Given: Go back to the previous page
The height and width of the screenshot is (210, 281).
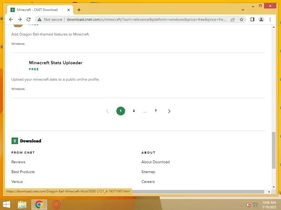Looking at the screenshot, I should [11, 19].
